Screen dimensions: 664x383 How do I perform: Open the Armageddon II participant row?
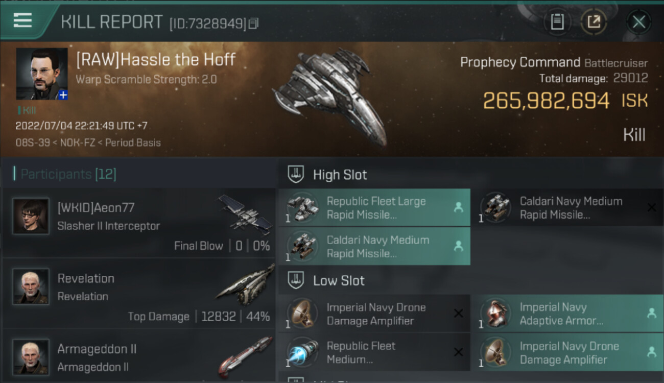[x=138, y=357]
